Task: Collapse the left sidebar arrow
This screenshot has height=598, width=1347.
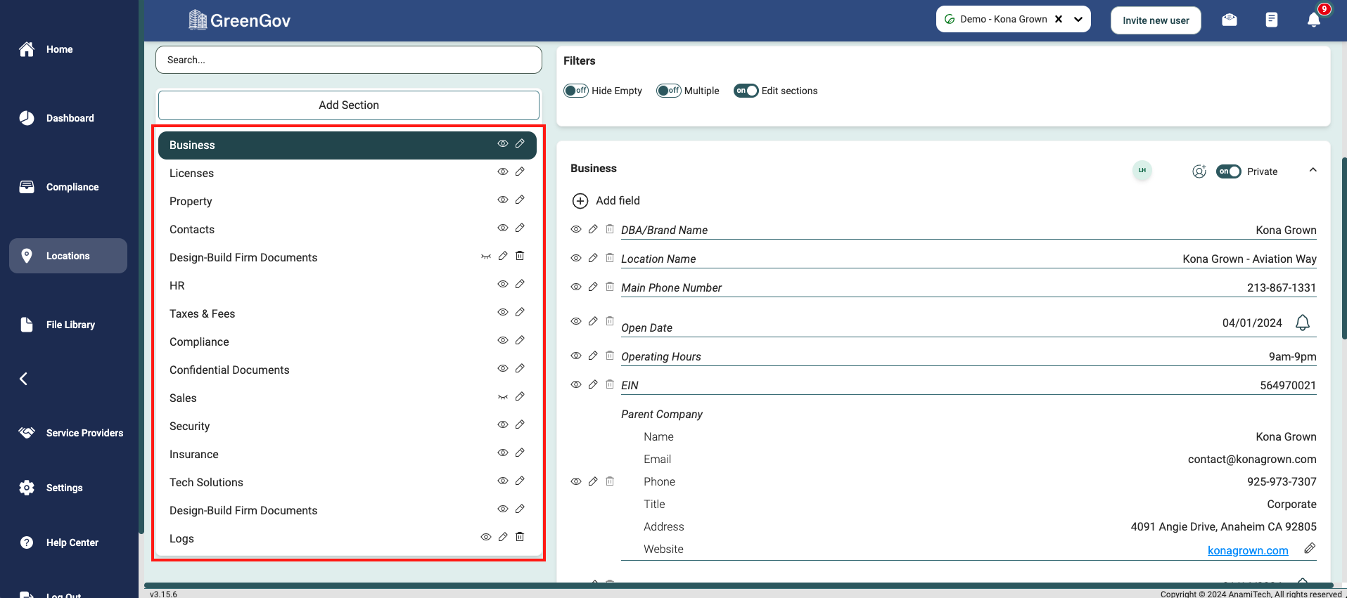Action: [23, 379]
